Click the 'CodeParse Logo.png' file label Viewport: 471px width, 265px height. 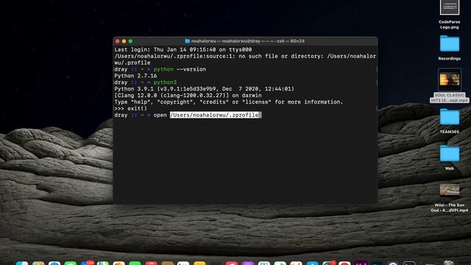tap(450, 24)
